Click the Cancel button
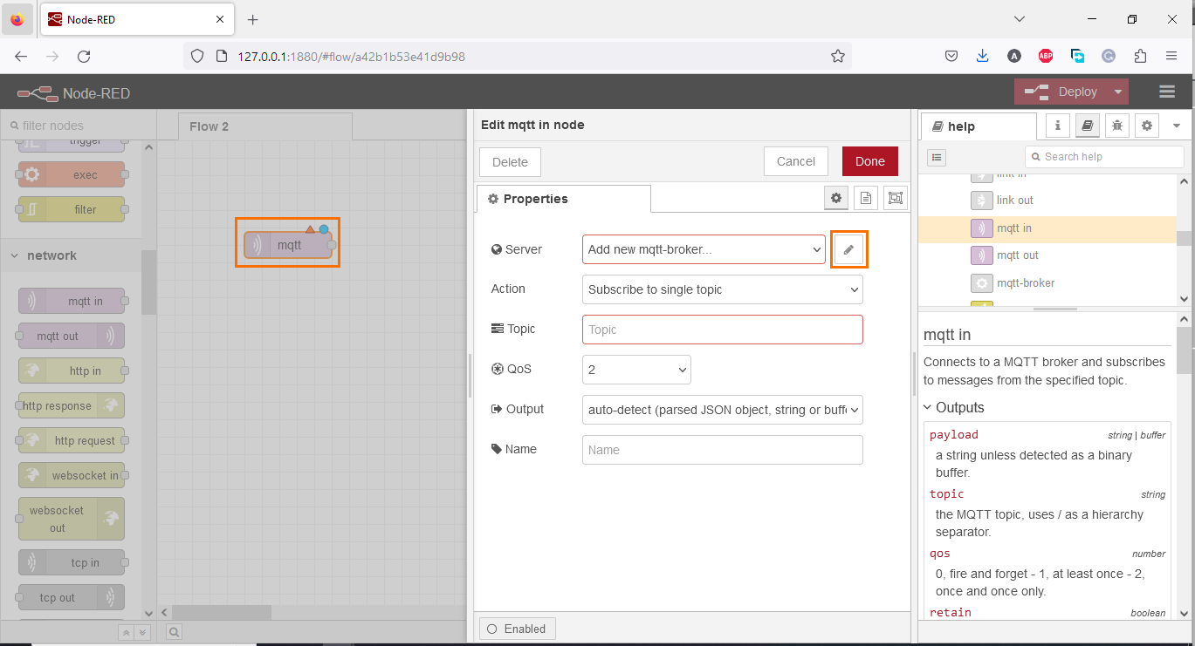This screenshot has height=646, width=1195. [796, 161]
